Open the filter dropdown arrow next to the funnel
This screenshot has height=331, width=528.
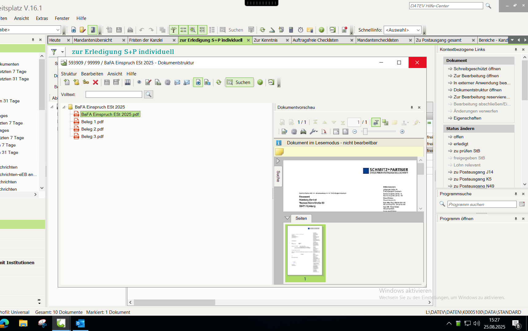[x=62, y=52]
